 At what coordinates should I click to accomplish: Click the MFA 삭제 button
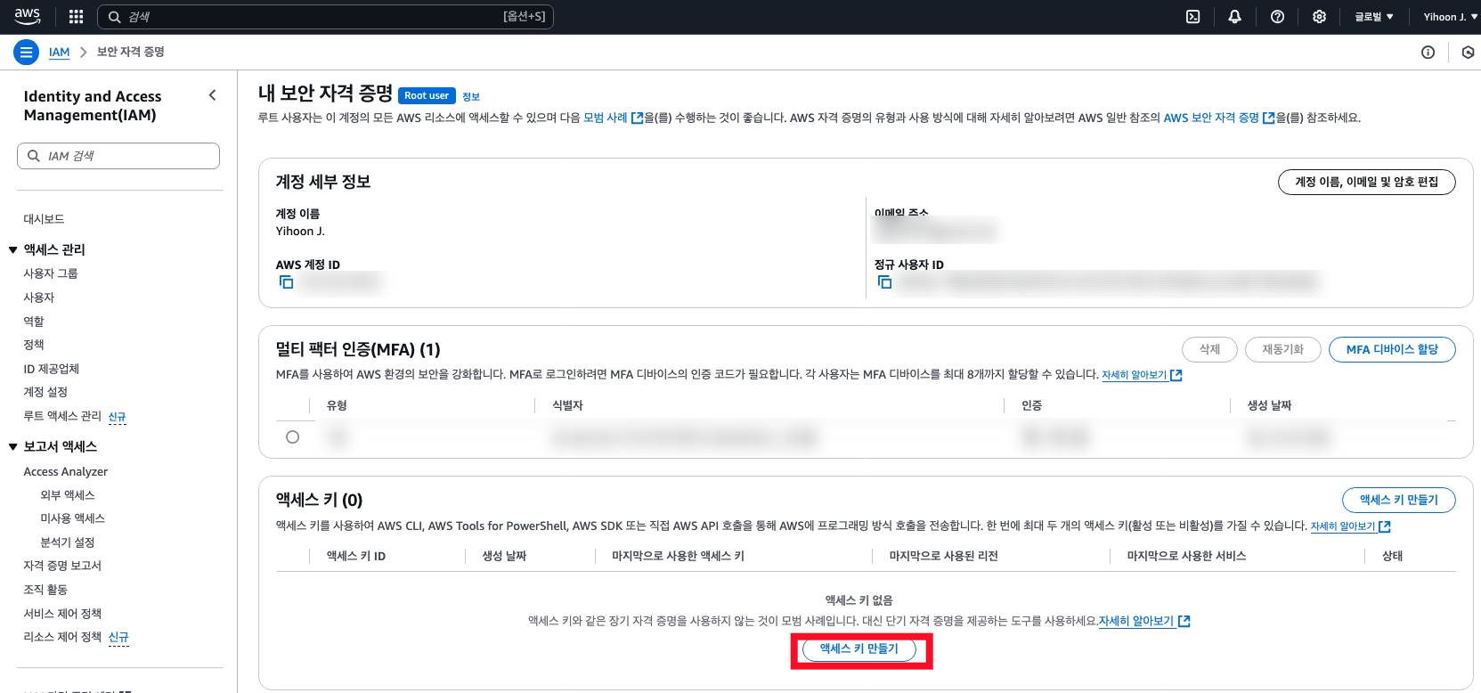point(1209,349)
